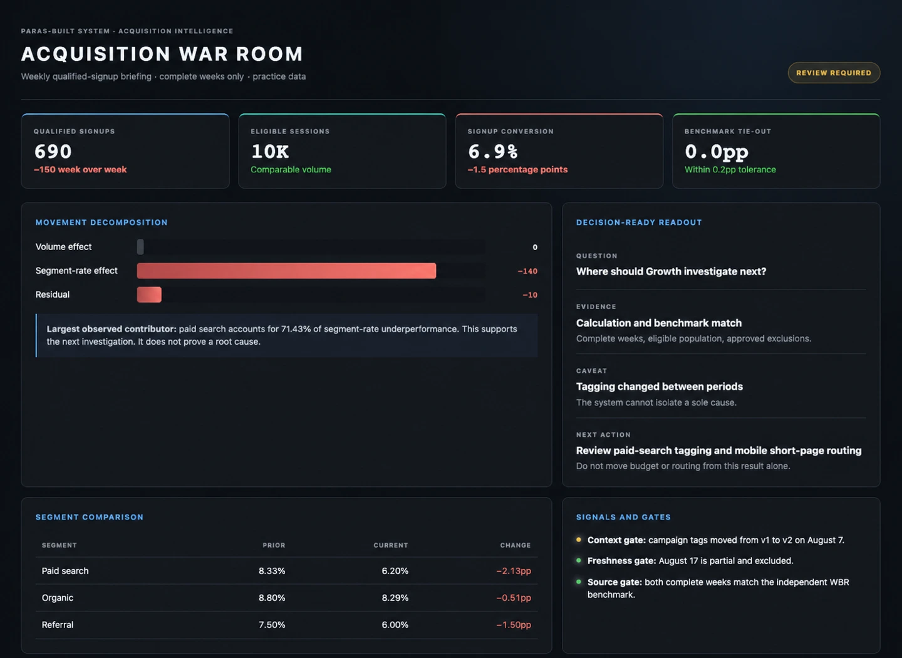The image size is (902, 658).
Task: Click Organic current 8.29%
Action: (395, 598)
